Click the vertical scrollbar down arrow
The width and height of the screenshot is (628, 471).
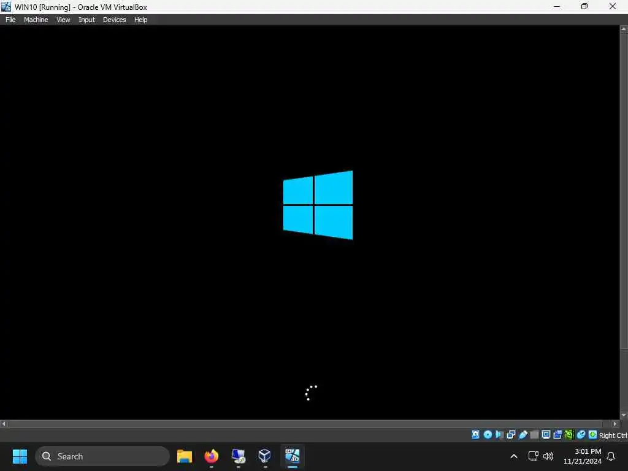[x=624, y=415]
